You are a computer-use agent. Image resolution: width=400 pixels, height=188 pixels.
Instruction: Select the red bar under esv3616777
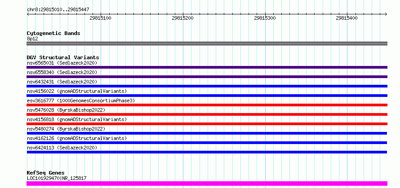tap(207, 105)
